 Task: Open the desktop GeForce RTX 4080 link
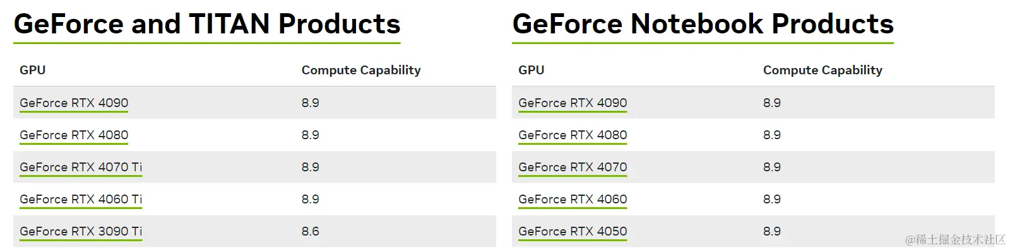[x=74, y=135]
